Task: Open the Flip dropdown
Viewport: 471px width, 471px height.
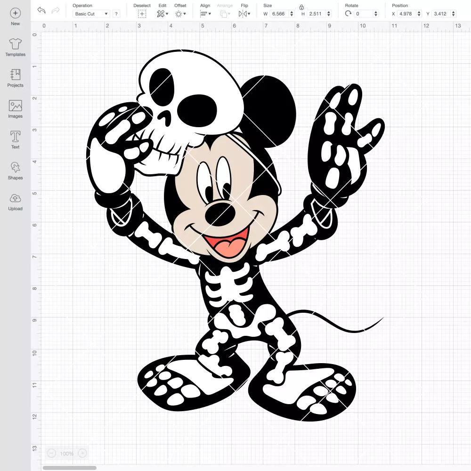Action: click(244, 14)
